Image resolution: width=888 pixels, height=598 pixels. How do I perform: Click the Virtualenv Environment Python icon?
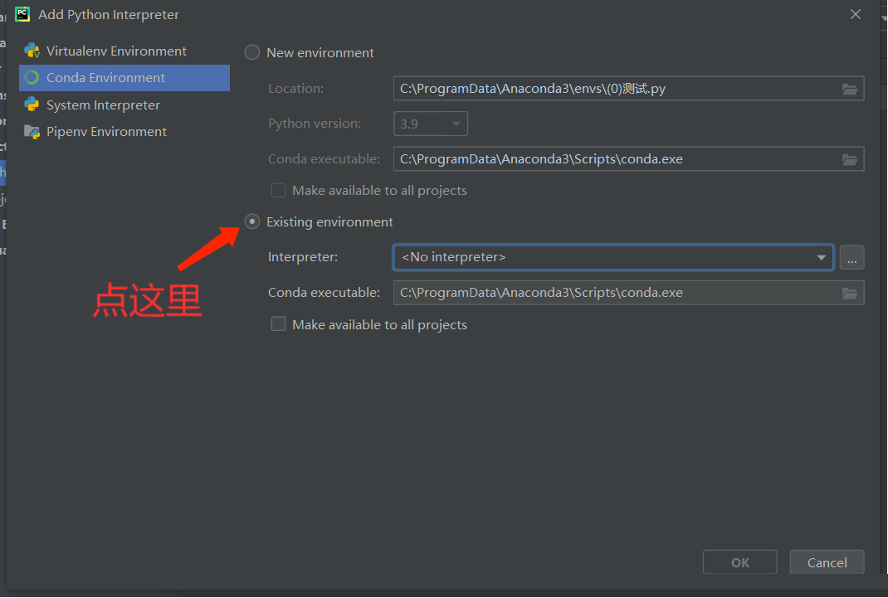[x=33, y=51]
